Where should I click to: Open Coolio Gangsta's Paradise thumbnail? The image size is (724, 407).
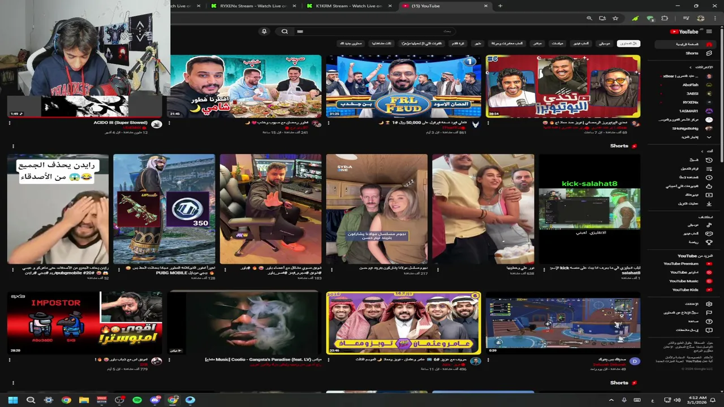[x=244, y=323]
